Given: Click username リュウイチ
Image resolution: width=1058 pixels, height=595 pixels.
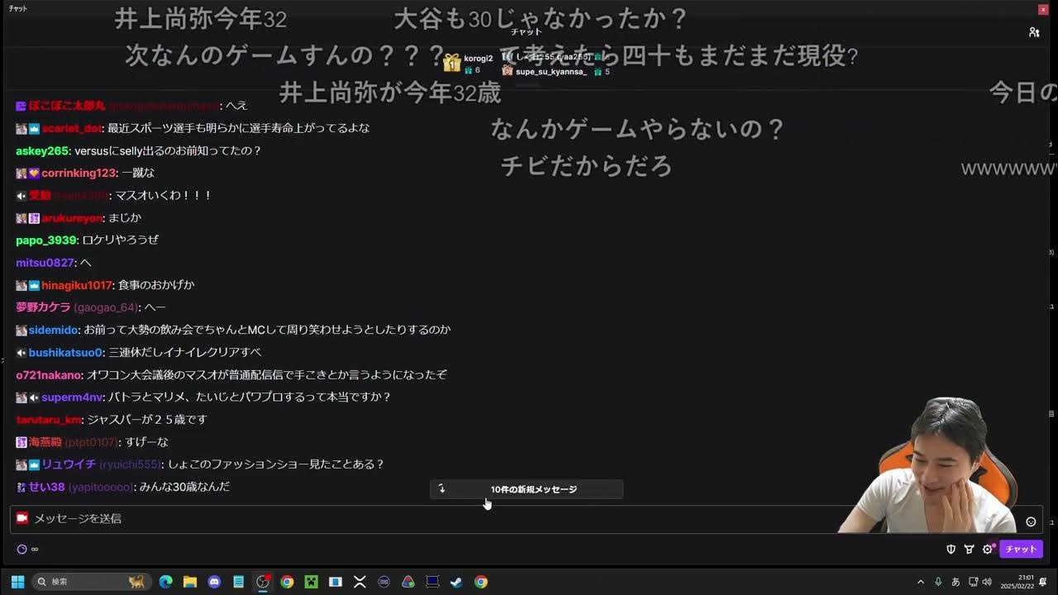Looking at the screenshot, I should tap(69, 464).
